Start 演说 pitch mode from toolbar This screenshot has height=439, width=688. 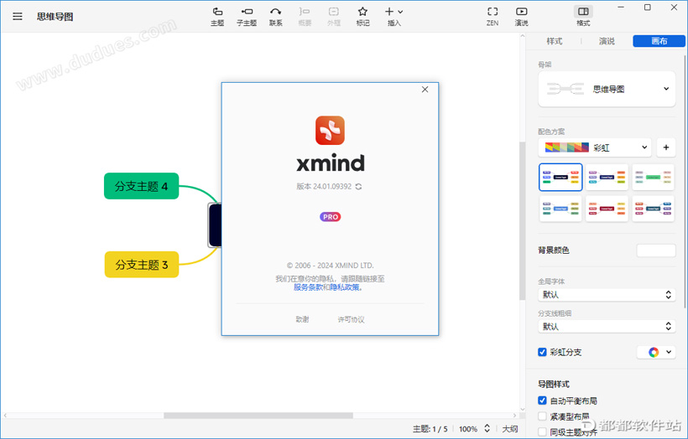coord(521,17)
